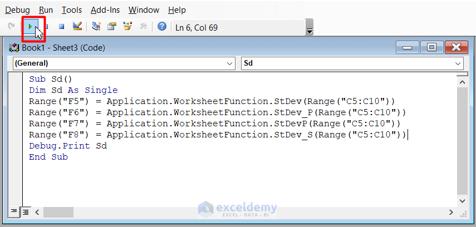Run the Sub with the green play icon
Viewport: 476px width, 227px height.
30,26
